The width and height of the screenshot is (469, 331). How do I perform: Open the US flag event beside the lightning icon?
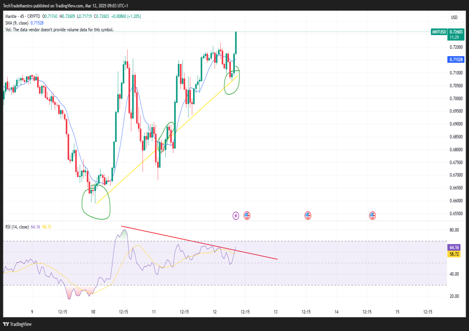247,215
